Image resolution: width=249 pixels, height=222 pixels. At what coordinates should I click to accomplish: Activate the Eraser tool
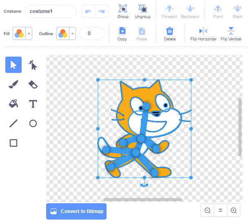[33, 84]
